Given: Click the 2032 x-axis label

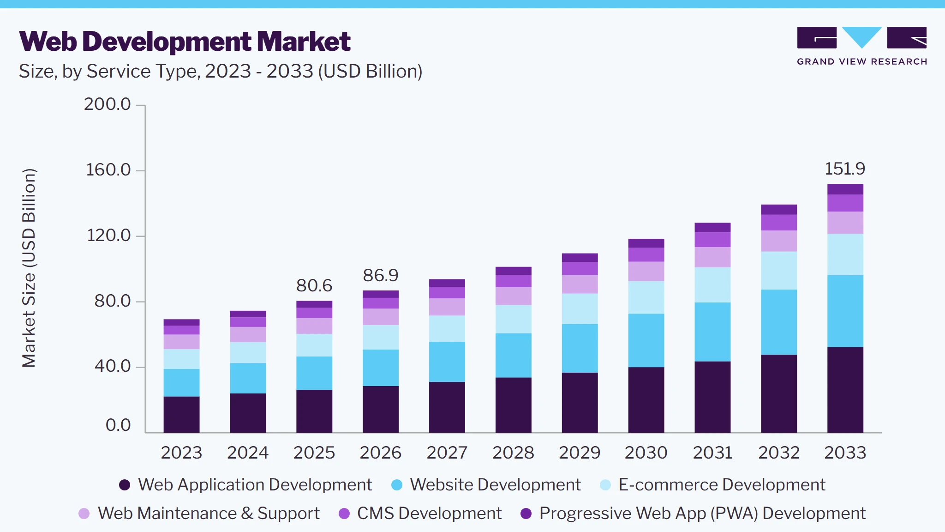Looking at the screenshot, I should coord(779,453).
